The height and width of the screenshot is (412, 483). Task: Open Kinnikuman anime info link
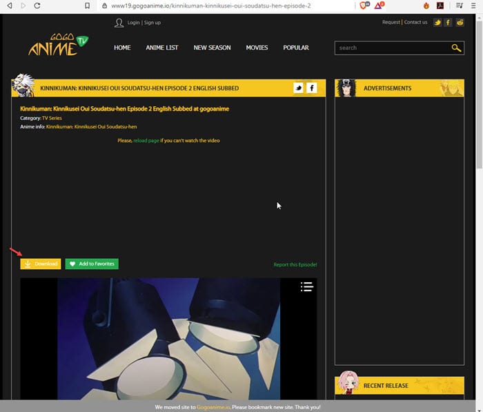click(92, 127)
